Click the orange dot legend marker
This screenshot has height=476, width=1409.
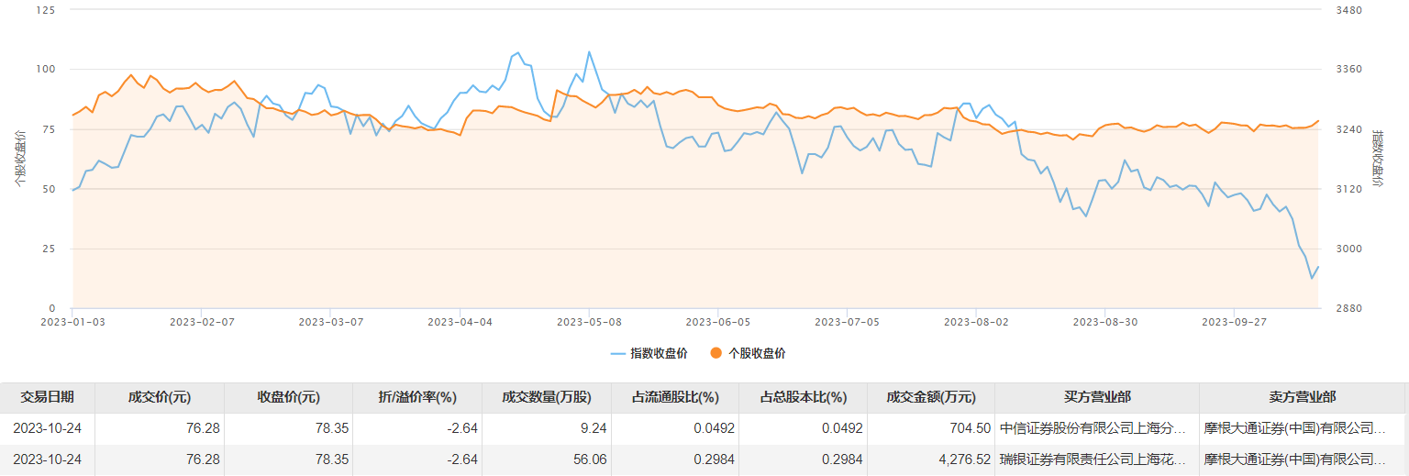coord(716,354)
